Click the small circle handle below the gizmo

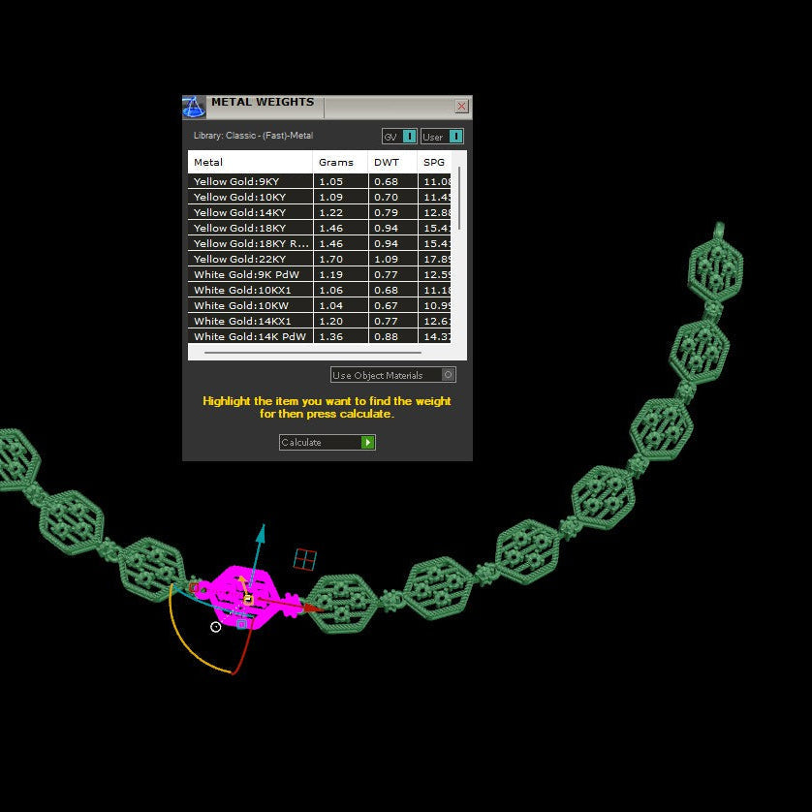[x=216, y=627]
